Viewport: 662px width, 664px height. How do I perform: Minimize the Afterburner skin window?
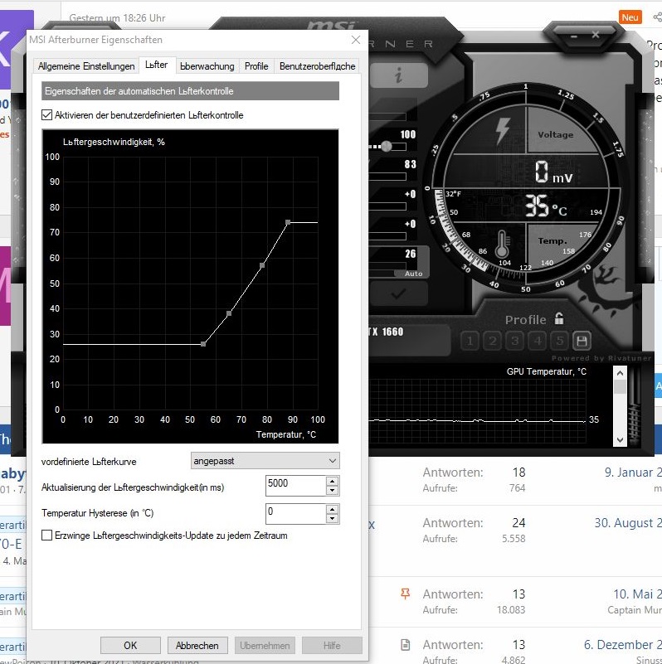coord(574,36)
